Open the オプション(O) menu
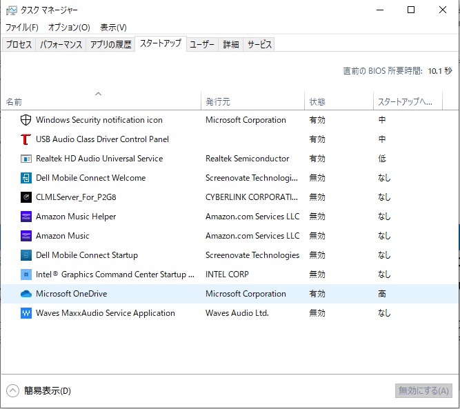This screenshot has height=409, width=460. pos(69,28)
